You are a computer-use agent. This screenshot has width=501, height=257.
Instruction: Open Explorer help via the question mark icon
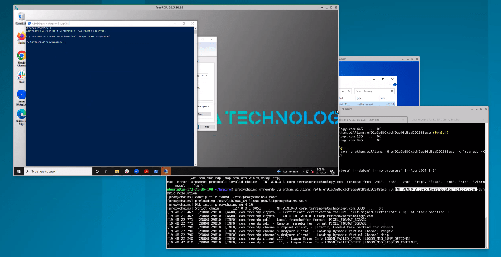coord(395,84)
